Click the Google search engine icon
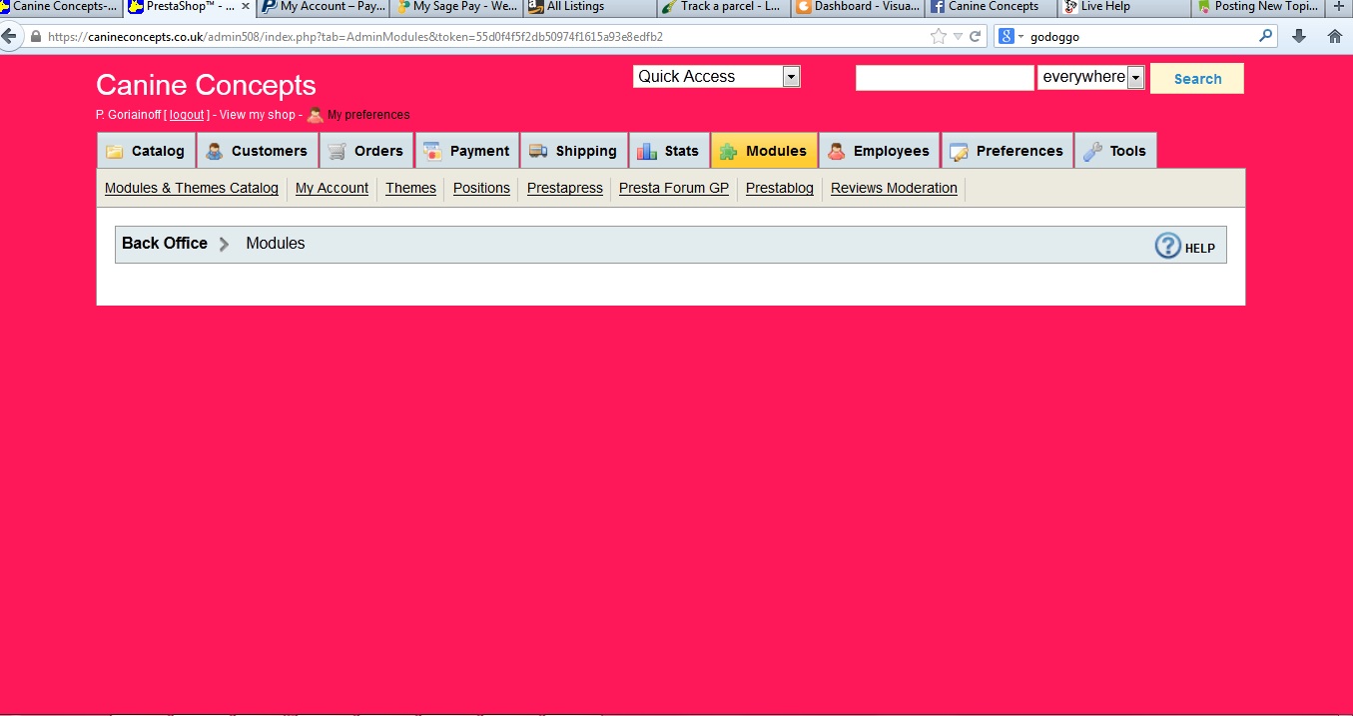1353x716 pixels. [x=1007, y=36]
